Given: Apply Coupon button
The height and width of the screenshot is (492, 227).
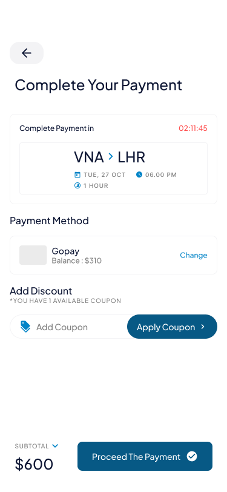Looking at the screenshot, I should pyautogui.click(x=172, y=327).
